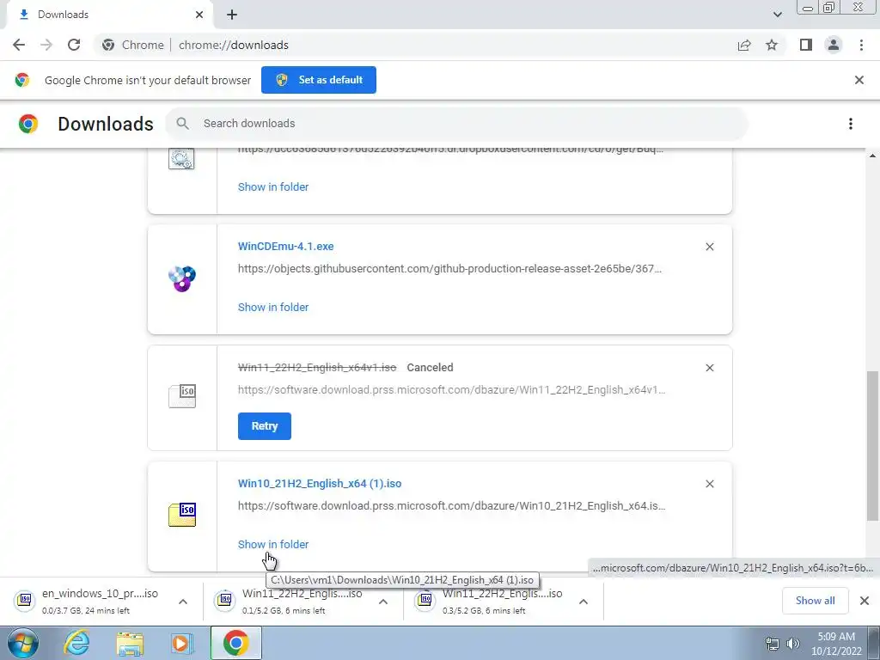Click the Win10_21H2 source URL

[x=452, y=505]
